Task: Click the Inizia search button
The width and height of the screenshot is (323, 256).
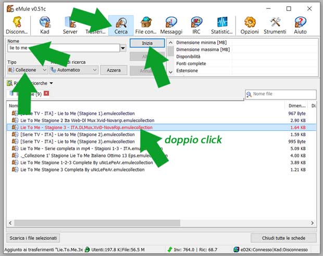Action: tap(147, 43)
